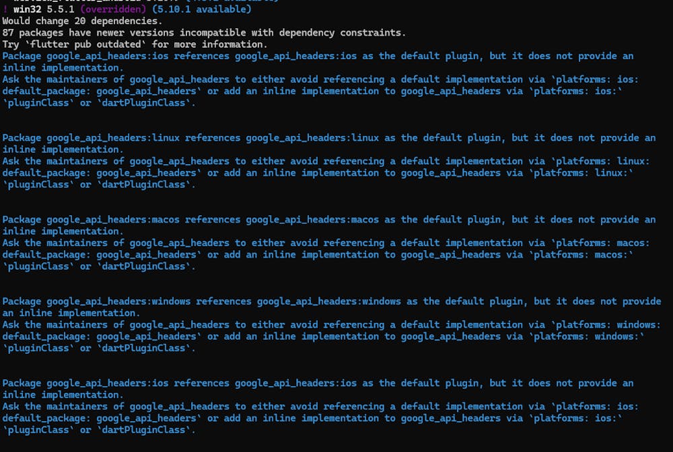Click the red exclamation mark before win32
The image size is (673, 452).
pyautogui.click(x=5, y=9)
